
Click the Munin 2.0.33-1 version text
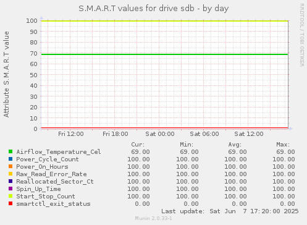pos(154,218)
